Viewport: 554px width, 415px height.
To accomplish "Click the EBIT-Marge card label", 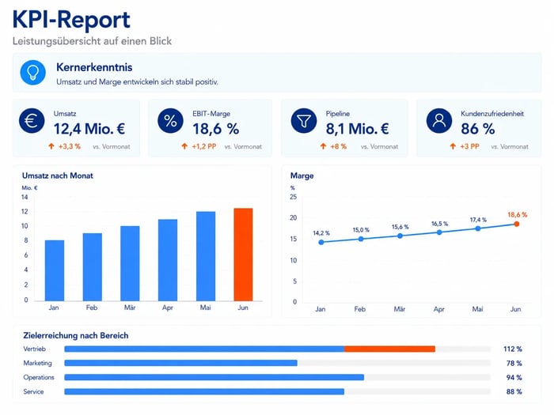I will point(211,114).
